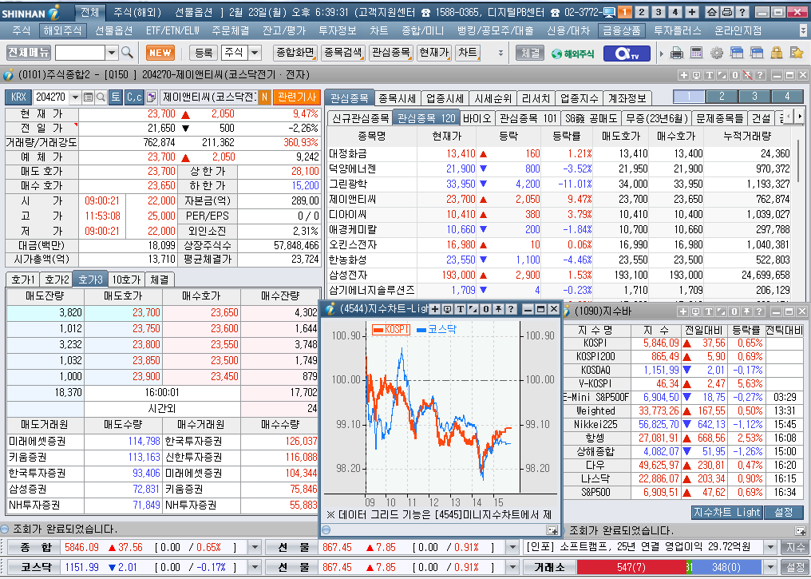Add a new virtual screen with plus button
The height and width of the screenshot is (579, 811).
pyautogui.click(x=692, y=13)
